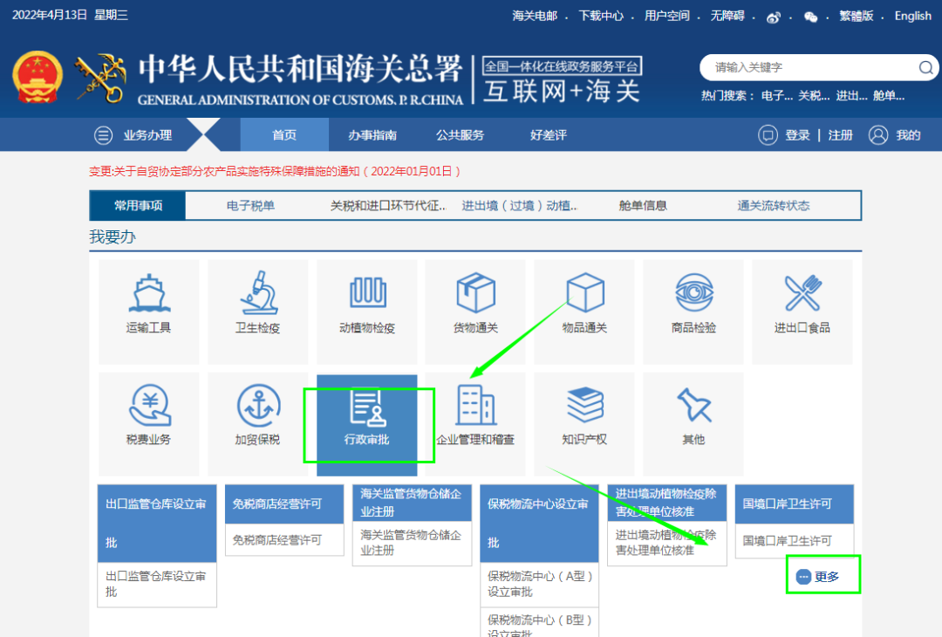Click the 登录 login link

(x=798, y=135)
